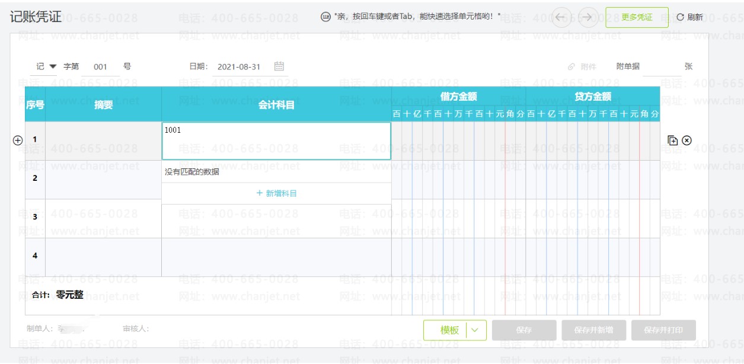Click the debit amount cell in row 1
Viewport: 744px width, 364px height.
[458, 141]
